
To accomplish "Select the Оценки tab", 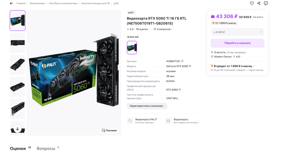I will pos(18,149).
